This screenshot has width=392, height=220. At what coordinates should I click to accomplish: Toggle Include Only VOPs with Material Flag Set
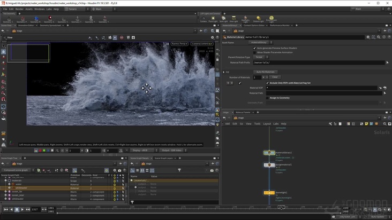(267, 83)
